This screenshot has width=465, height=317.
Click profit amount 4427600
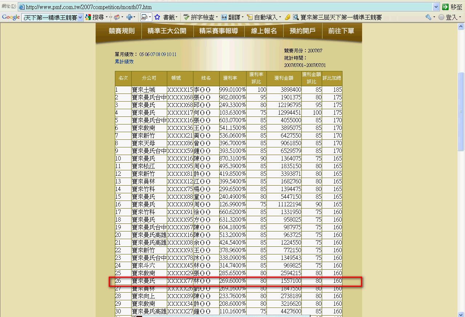click(x=284, y=312)
